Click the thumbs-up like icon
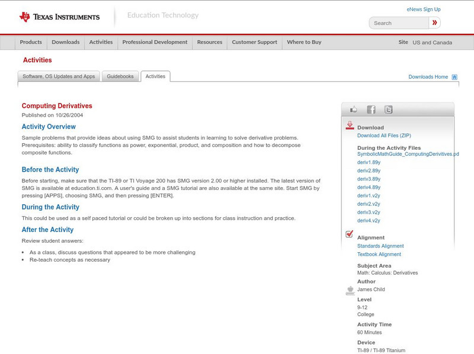474x354 pixels. (x=353, y=110)
